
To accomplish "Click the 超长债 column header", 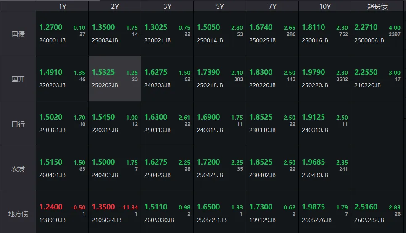I will 377,6.
